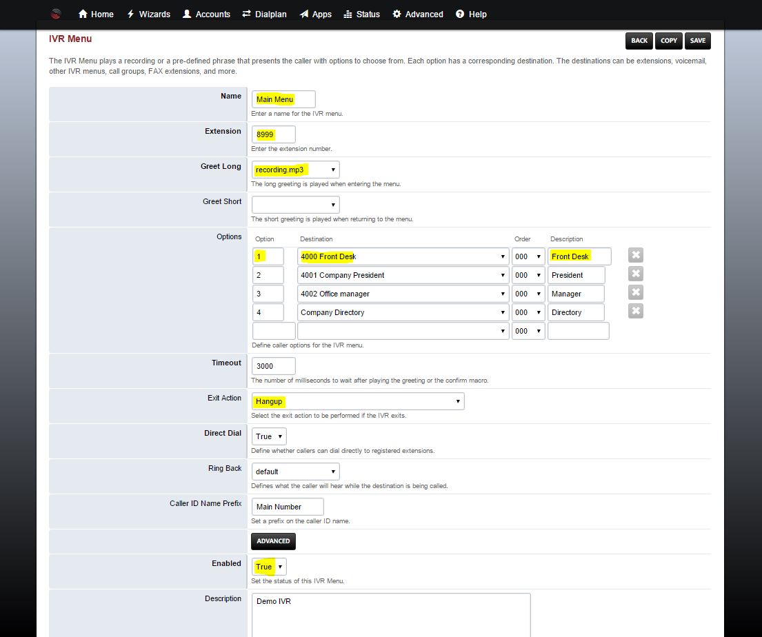Open the Status menu
The image size is (762, 637).
(361, 14)
